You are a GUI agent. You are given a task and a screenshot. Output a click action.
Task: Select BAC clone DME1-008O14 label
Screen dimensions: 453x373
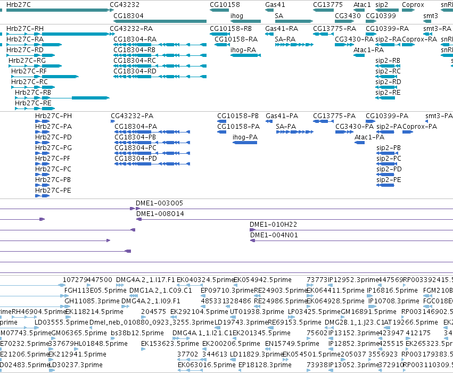[160, 214]
